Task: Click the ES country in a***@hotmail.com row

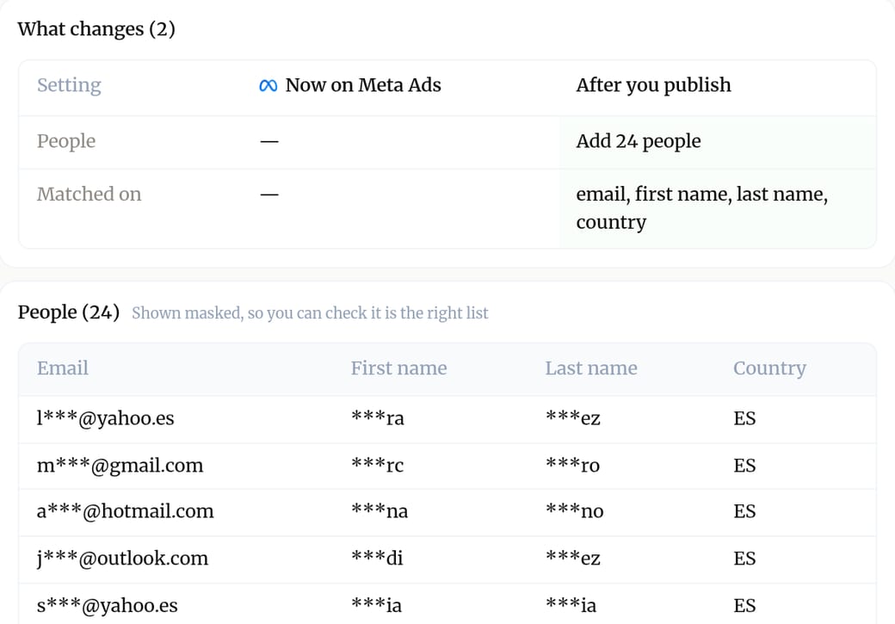Action: pyautogui.click(x=745, y=511)
